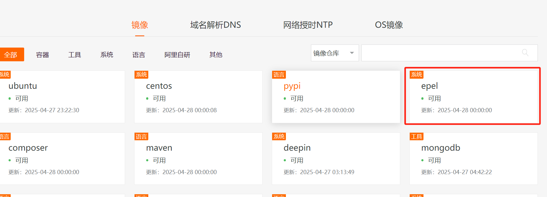Click the 系统 tag on ubuntu card
Image resolution: width=547 pixels, height=197 pixels.
click(x=5, y=75)
